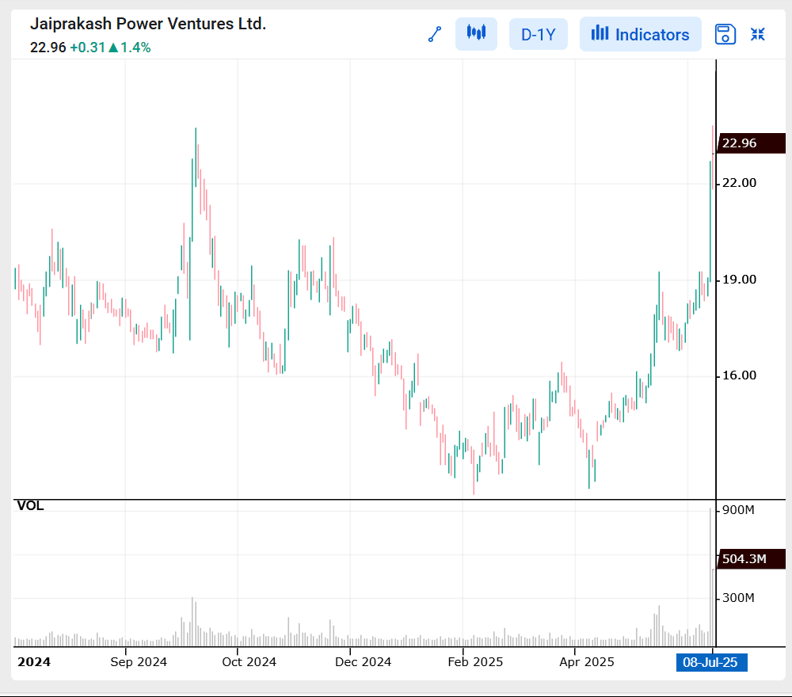Click the 19.00 price axis label
Viewport: 792px width, 697px height.
tap(739, 280)
